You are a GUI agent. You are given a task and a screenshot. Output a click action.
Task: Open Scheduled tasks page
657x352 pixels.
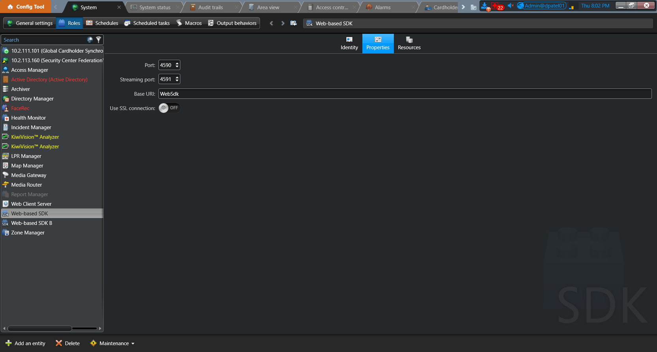point(147,23)
